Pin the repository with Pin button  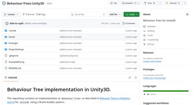coord(114,3)
